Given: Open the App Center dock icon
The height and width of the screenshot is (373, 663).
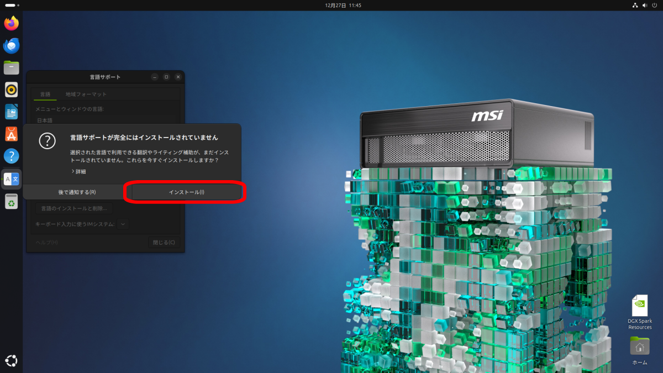Looking at the screenshot, I should (11, 134).
